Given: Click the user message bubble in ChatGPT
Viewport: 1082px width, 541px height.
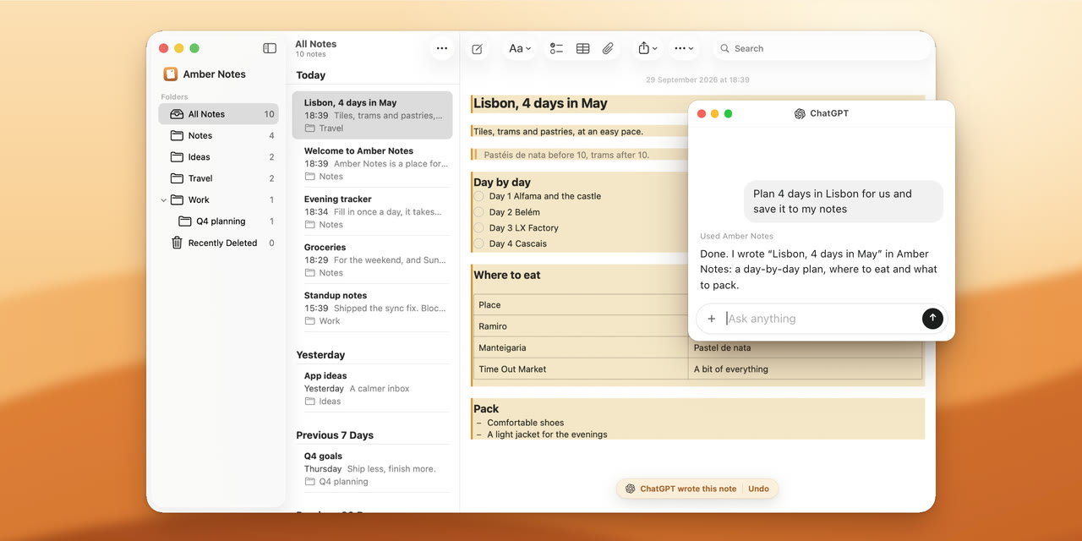Looking at the screenshot, I should [844, 201].
